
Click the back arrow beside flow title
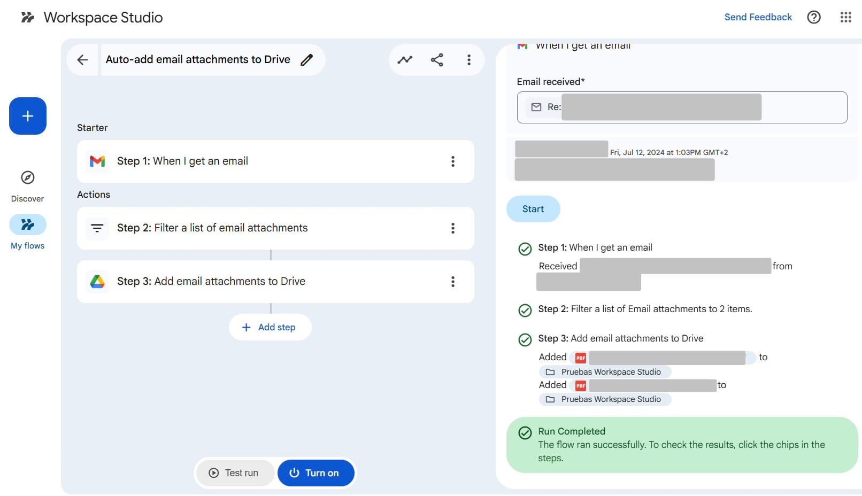(x=82, y=60)
